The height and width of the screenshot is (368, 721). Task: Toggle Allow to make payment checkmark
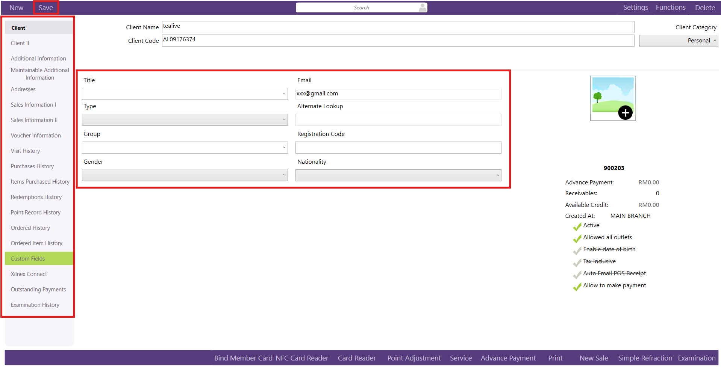tap(577, 287)
